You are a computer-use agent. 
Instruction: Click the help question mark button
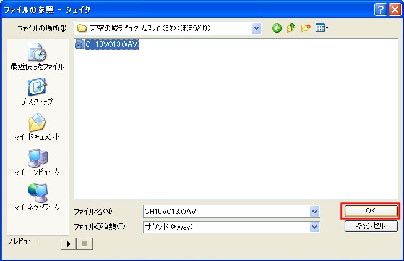(x=380, y=10)
